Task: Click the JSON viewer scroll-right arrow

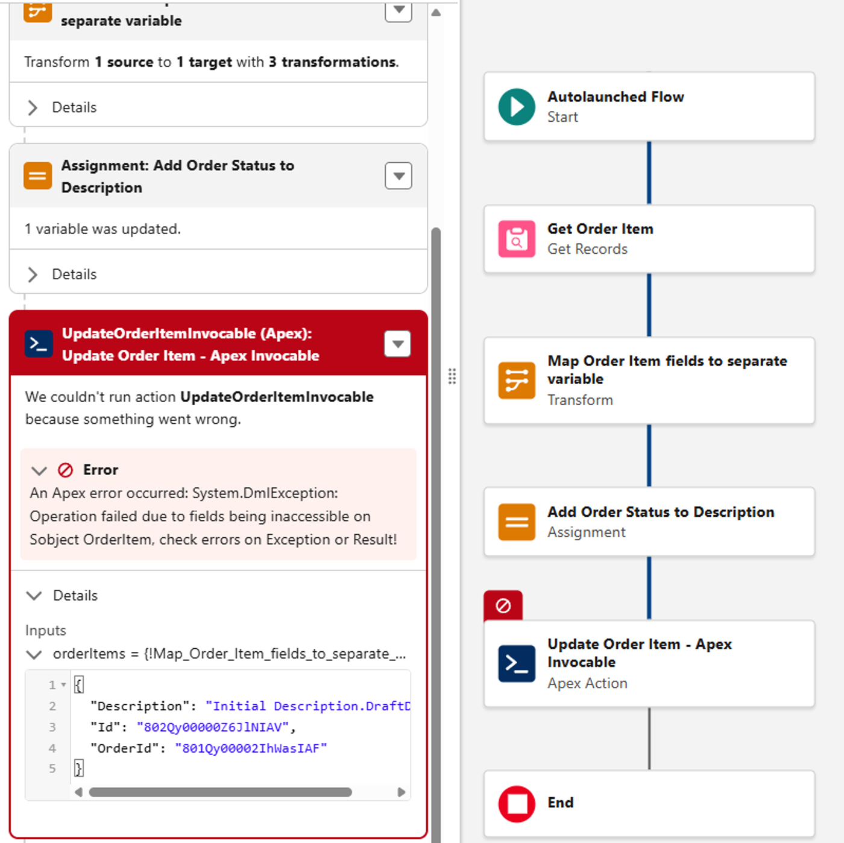Action: tap(402, 792)
